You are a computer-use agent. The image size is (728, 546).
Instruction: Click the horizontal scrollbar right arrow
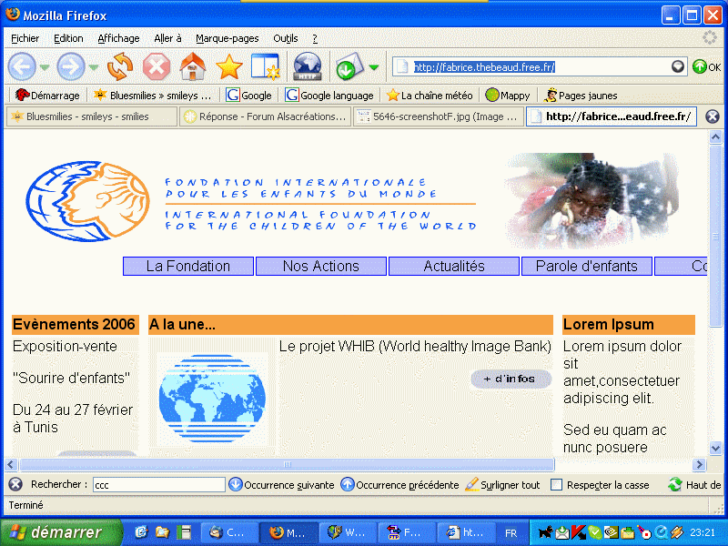coord(699,464)
